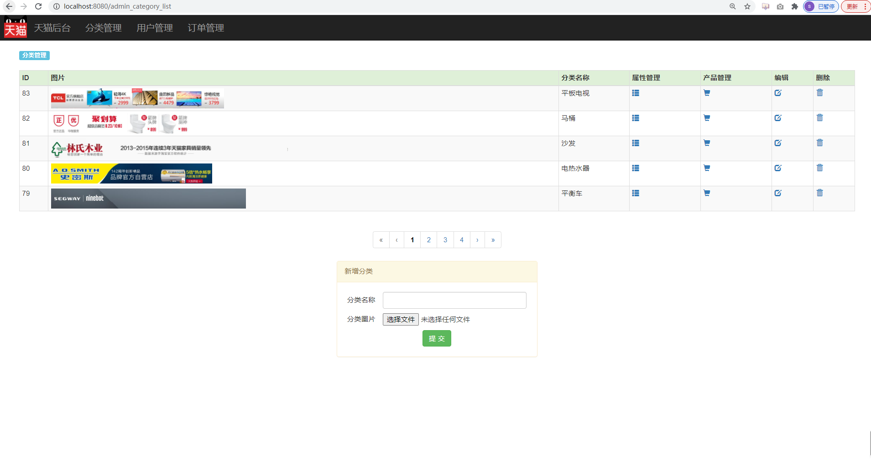Image resolution: width=871 pixels, height=459 pixels.
Task: Go to next page ›
Action: tap(477, 240)
